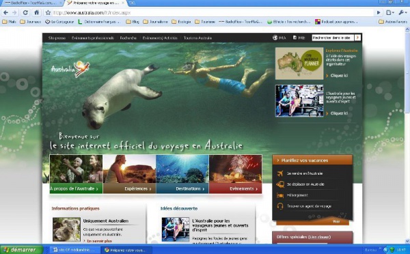This screenshot has height=254, width=410.
Task: Open the Journalisme bookmark folder
Action: pyautogui.click(x=155, y=22)
